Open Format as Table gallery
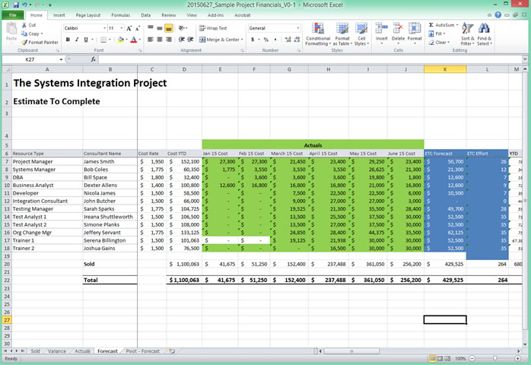Screen dimensions: 531x365 [342, 34]
